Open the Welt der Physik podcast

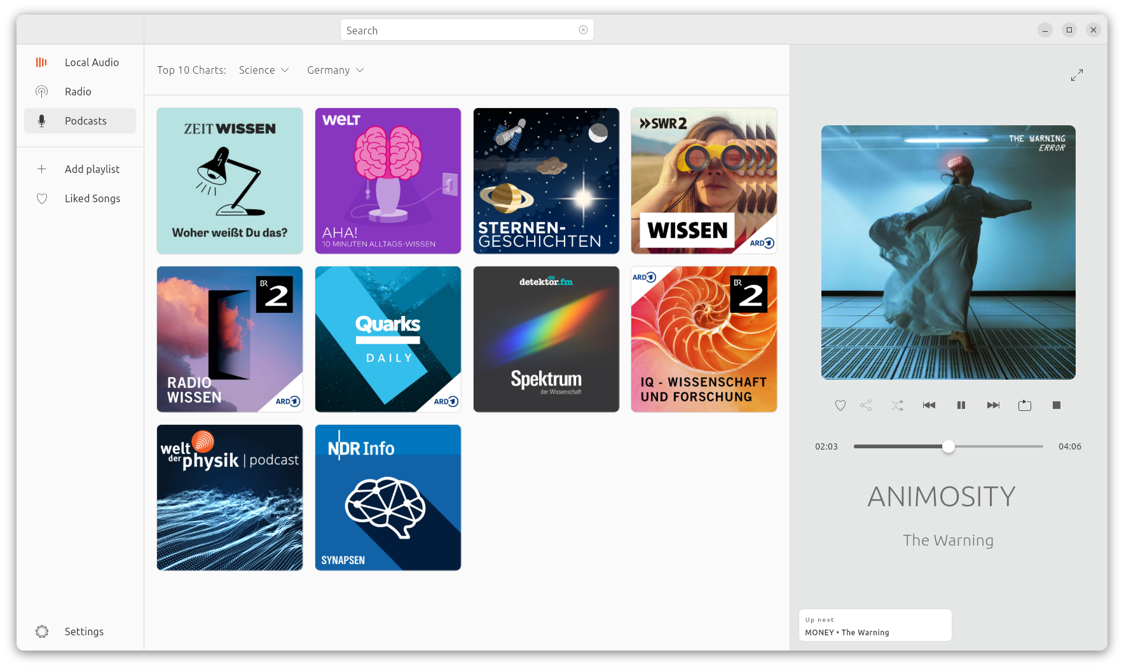230,497
